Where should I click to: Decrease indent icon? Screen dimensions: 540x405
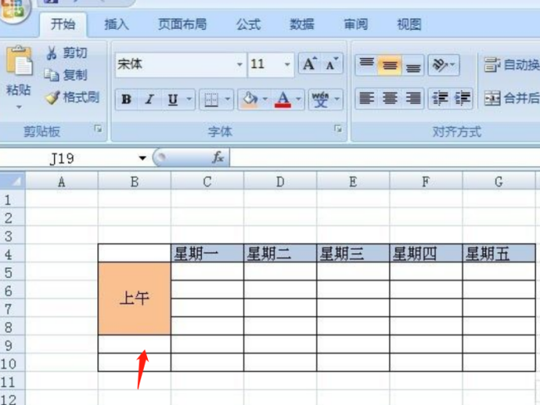[x=439, y=99]
